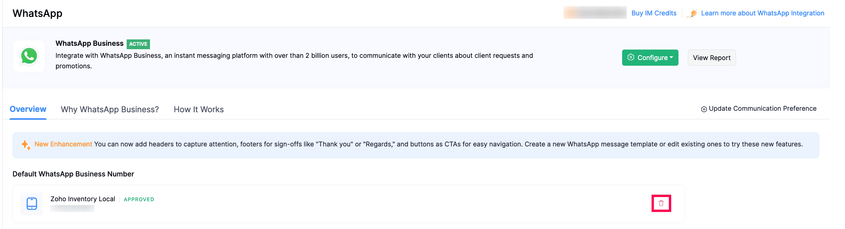Click the gear icon inside the Configure button

tap(631, 57)
